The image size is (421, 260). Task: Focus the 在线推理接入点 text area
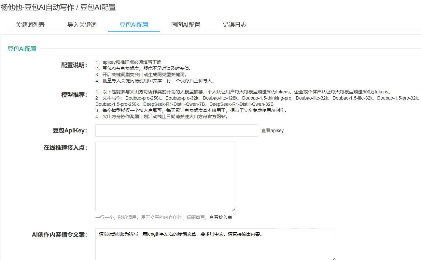[165, 176]
